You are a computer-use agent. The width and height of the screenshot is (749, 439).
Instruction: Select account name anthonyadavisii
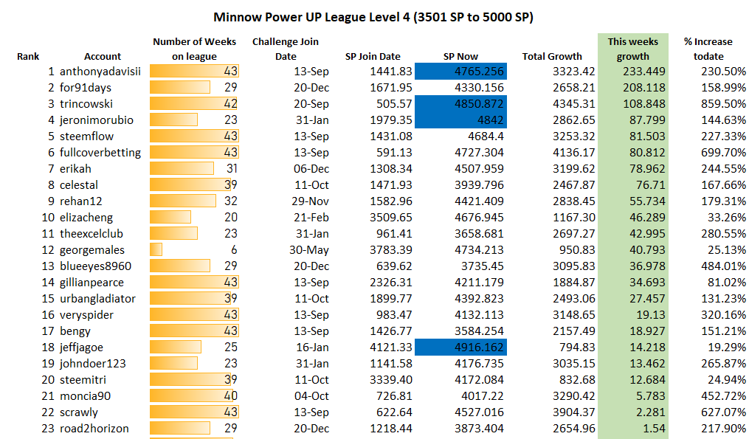100,72
